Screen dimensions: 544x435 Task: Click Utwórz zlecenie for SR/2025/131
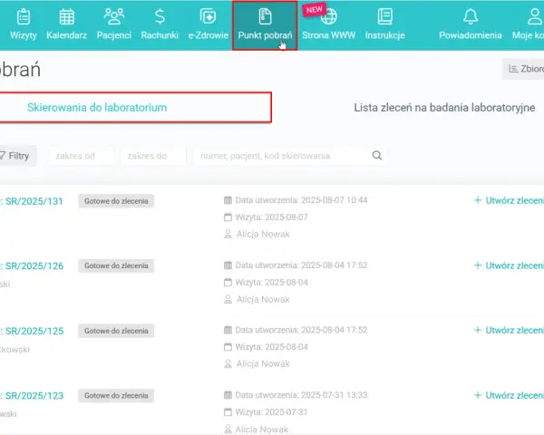click(509, 200)
